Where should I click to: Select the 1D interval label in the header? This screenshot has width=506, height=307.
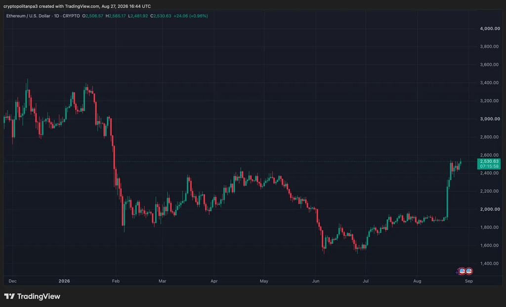pos(57,16)
